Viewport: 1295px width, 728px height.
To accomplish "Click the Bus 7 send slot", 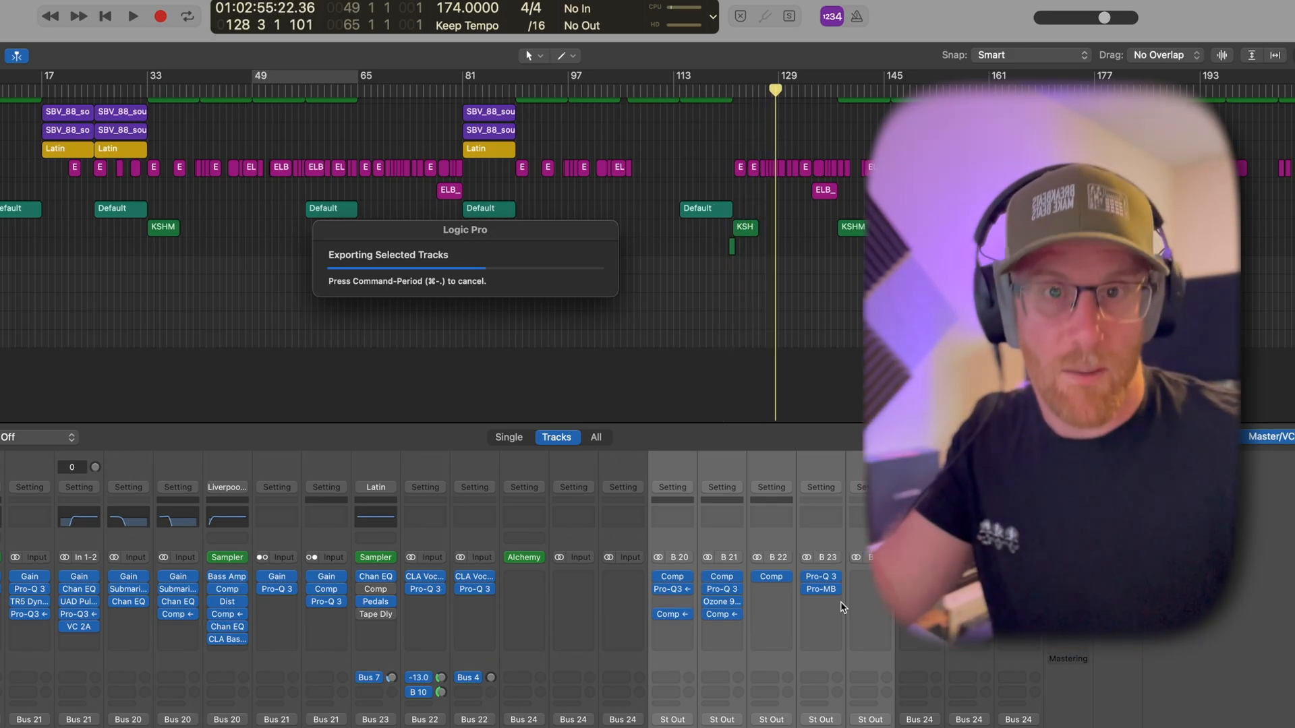I will [x=369, y=677].
